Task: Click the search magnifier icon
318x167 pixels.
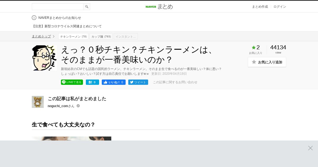Action: 87,7
